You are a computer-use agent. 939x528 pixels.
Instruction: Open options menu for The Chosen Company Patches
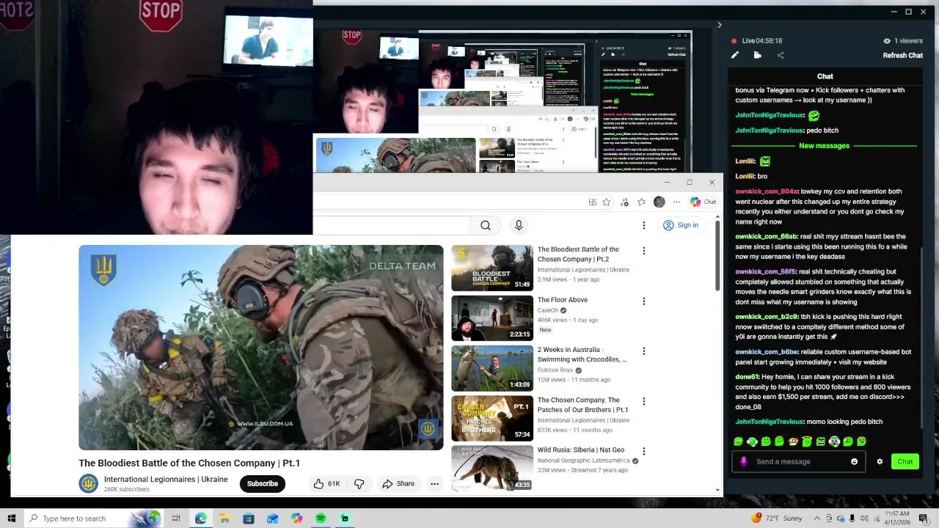644,402
